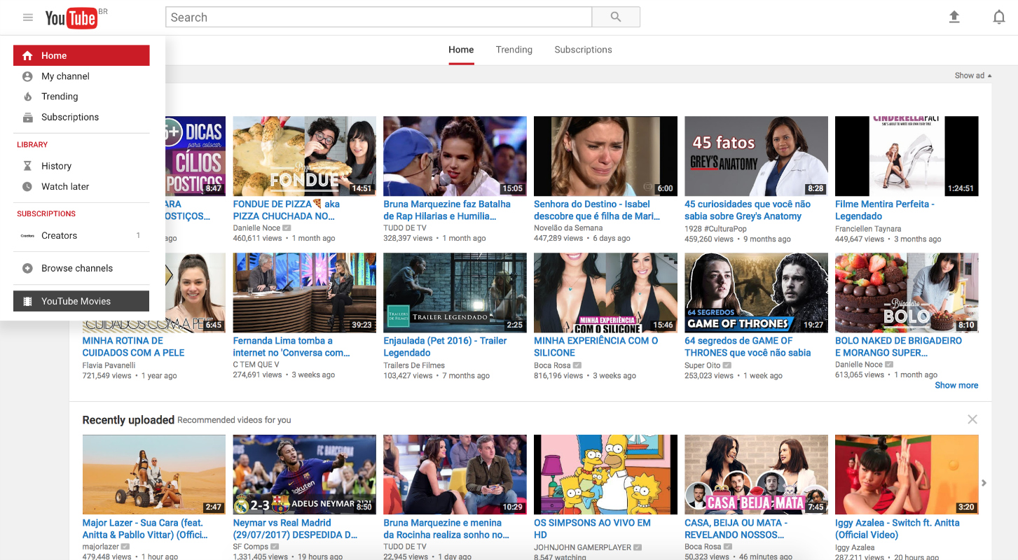1018x560 pixels.
Task: Click the Browse channels plus icon
Action: pyautogui.click(x=27, y=268)
